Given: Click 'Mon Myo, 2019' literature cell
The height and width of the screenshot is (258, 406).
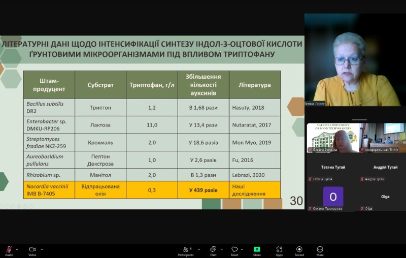Looking at the screenshot, I should (255, 143).
